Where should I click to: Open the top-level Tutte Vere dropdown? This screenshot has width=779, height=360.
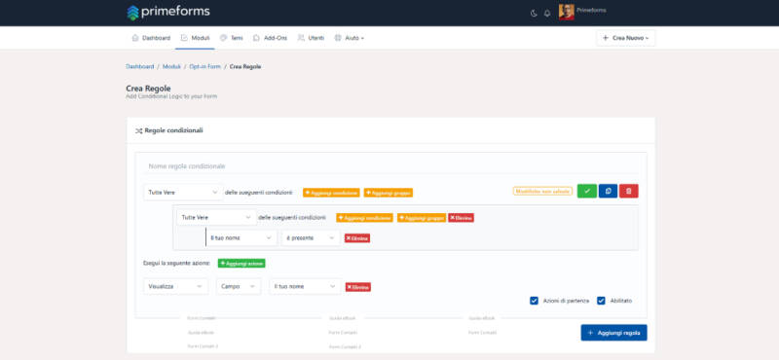[183, 193]
